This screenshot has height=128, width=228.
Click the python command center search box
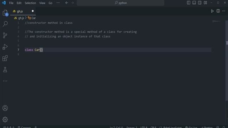coord(120,3)
